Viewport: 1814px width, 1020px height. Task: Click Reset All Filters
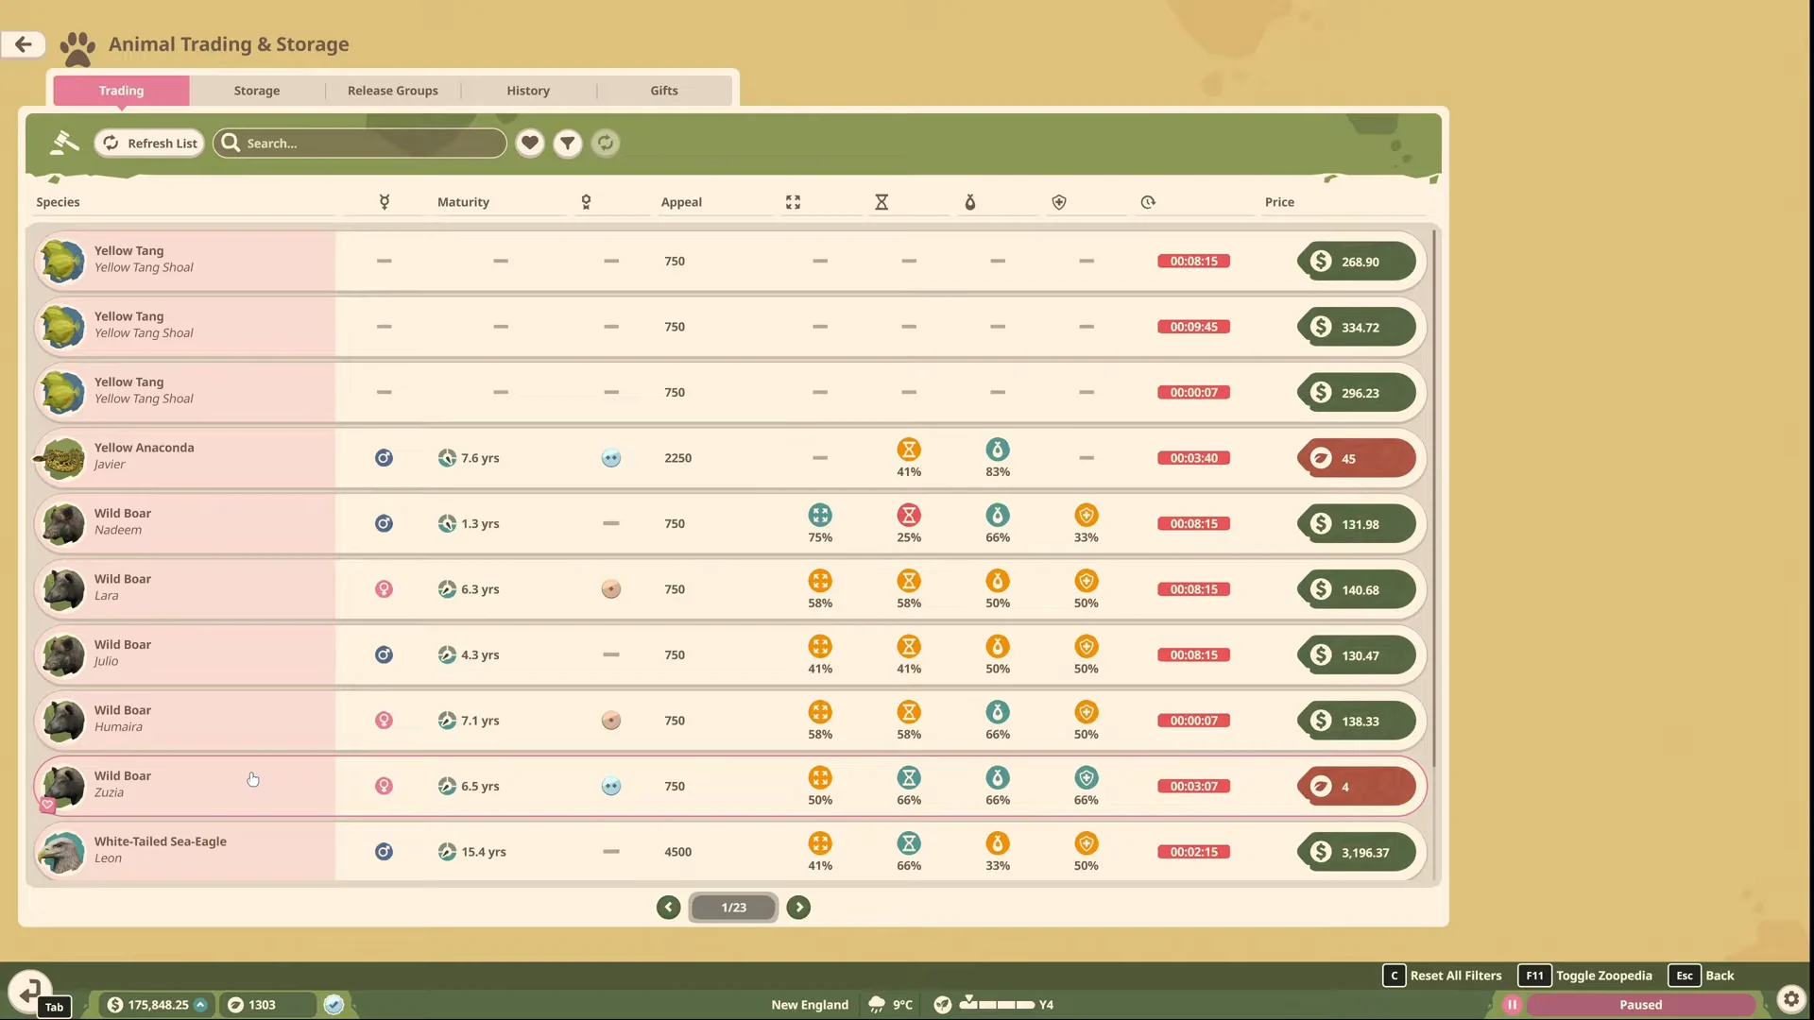click(x=1443, y=976)
